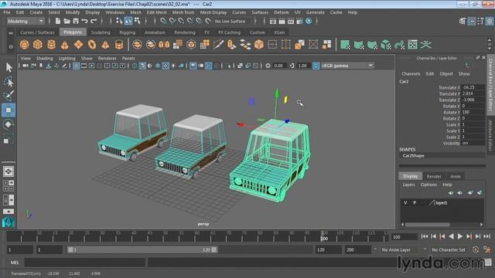495x278 pixels.
Task: Click the Undo arrow icon
Action: tap(84, 21)
